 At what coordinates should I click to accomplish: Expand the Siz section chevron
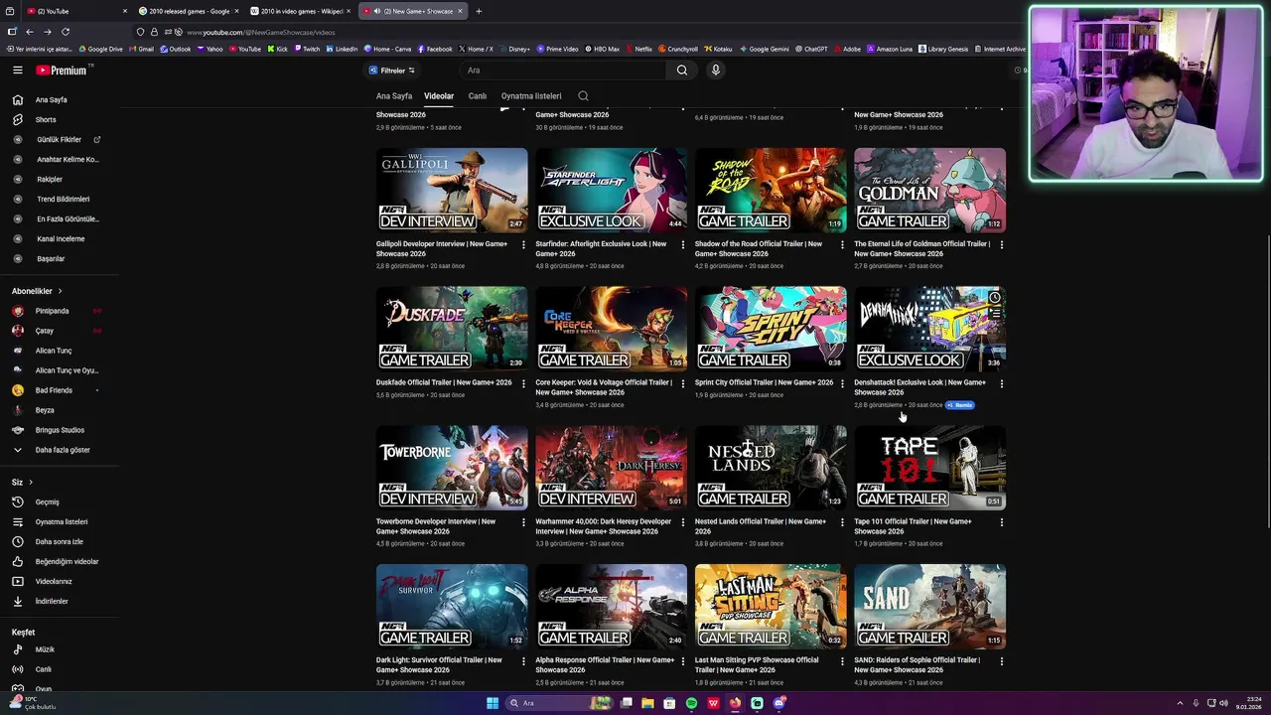[30, 483]
